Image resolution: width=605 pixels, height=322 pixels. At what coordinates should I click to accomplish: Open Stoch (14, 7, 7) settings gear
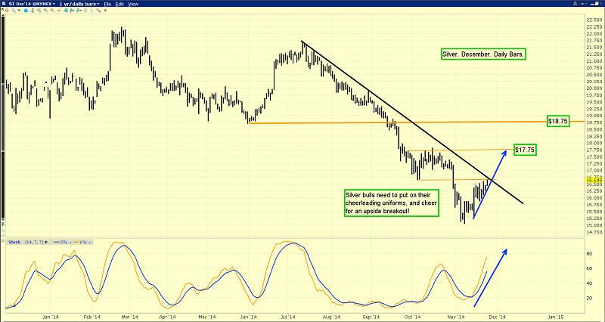(x=46, y=242)
